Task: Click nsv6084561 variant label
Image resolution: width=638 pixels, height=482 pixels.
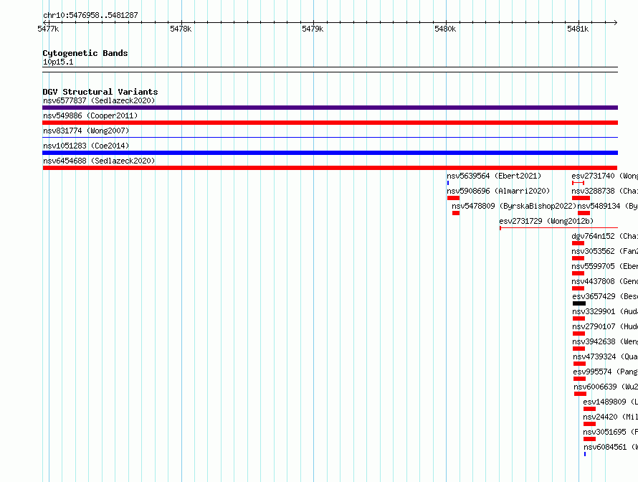Action: pos(611,447)
